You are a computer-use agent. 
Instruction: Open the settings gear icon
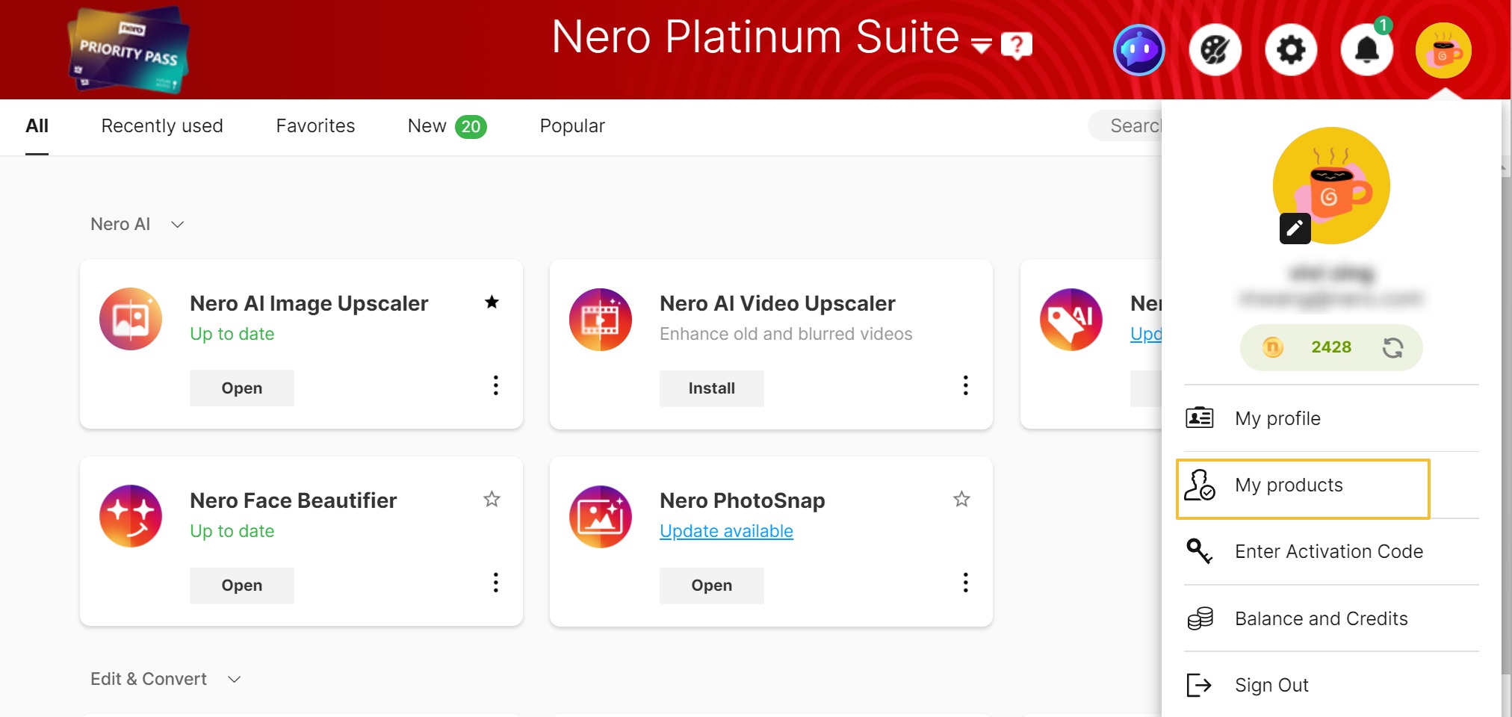click(x=1291, y=50)
